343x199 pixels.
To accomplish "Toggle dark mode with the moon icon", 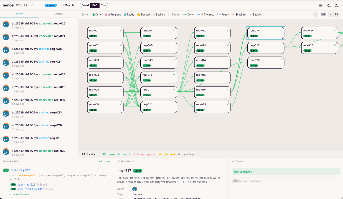I will 329,5.
